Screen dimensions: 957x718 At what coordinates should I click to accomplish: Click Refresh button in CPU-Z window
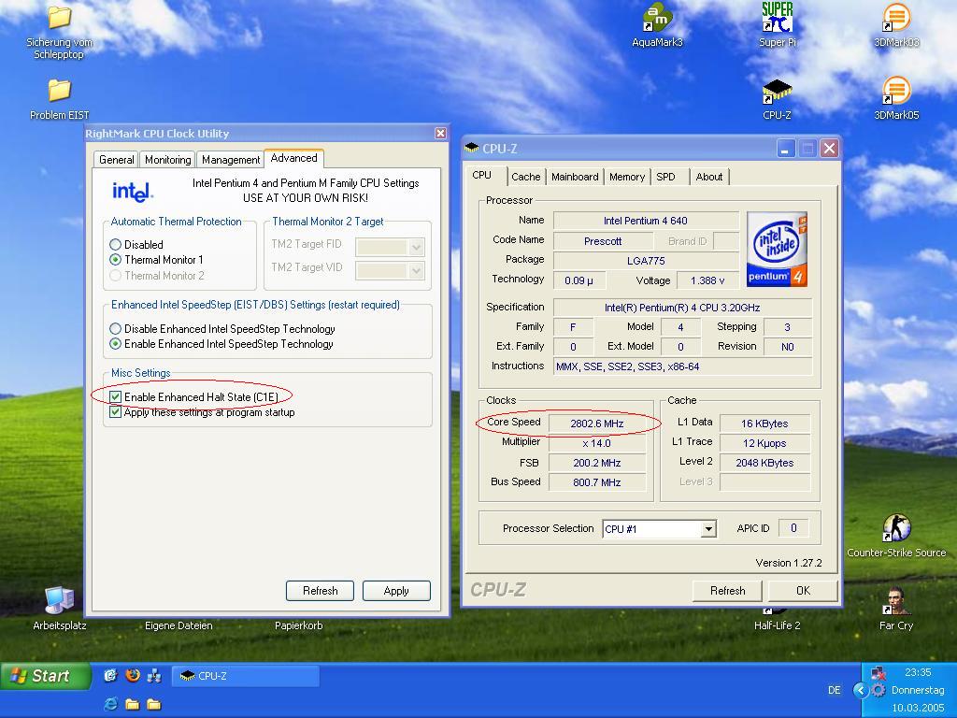point(727,591)
